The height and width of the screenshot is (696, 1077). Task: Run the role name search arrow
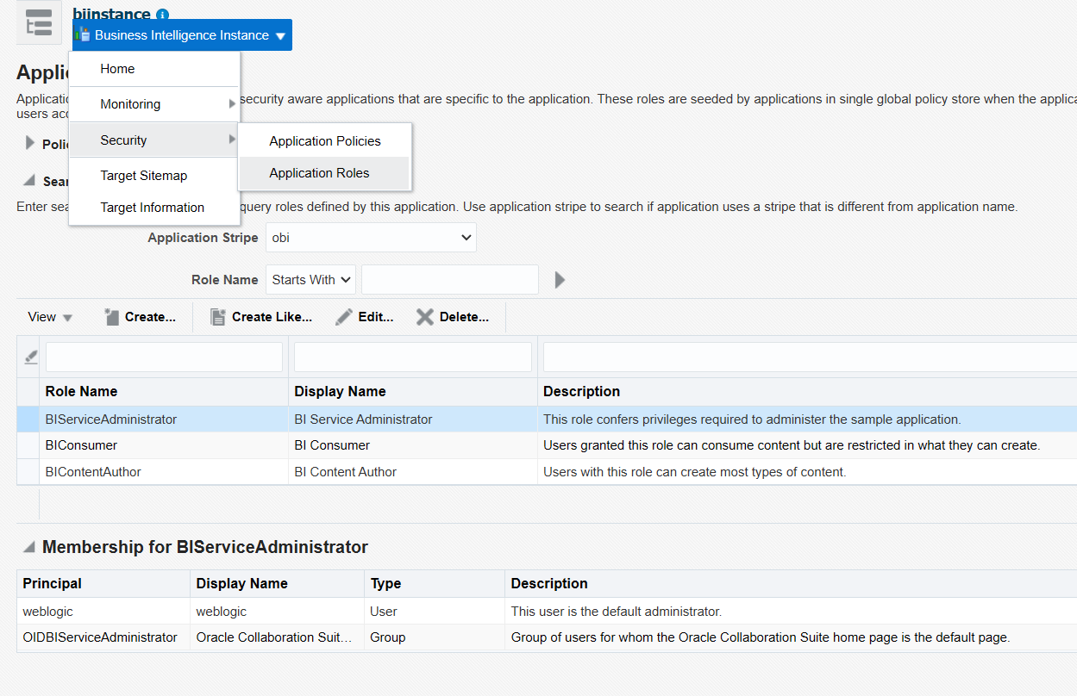(560, 280)
